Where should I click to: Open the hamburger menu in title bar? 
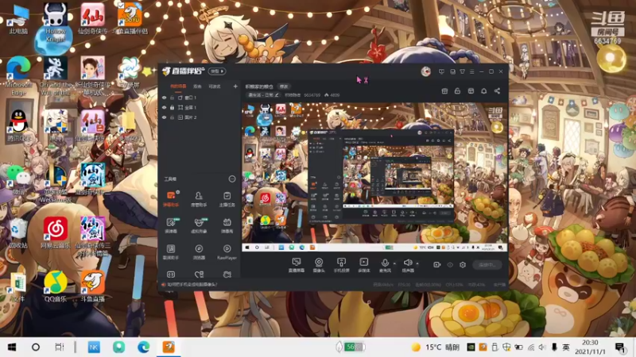tap(471, 71)
